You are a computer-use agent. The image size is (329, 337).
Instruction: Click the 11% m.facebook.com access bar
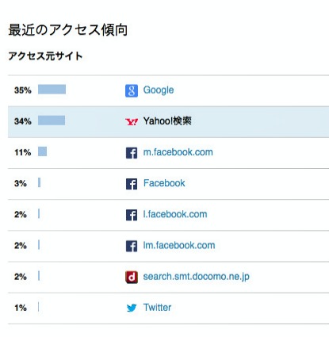[x=42, y=151]
